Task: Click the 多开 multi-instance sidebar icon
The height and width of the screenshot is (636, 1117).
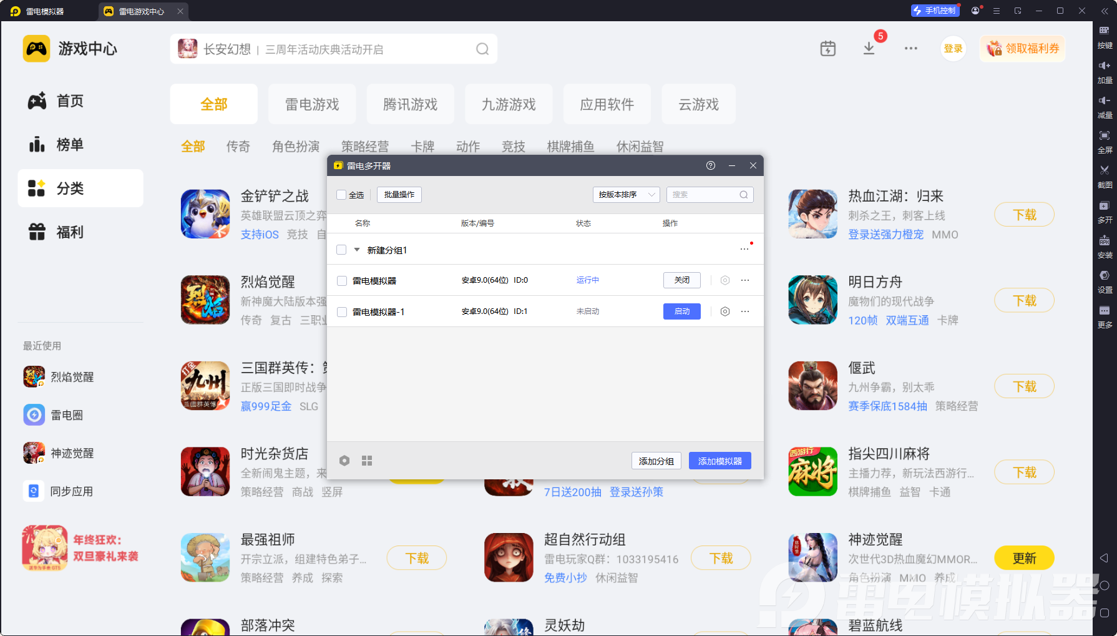Action: click(1105, 212)
